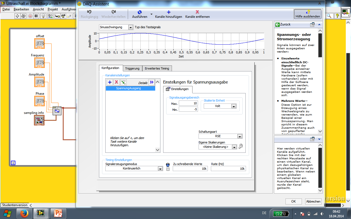The width and height of the screenshot is (351, 219).
Task: Click the Abbrechen button
Action: [313, 201]
